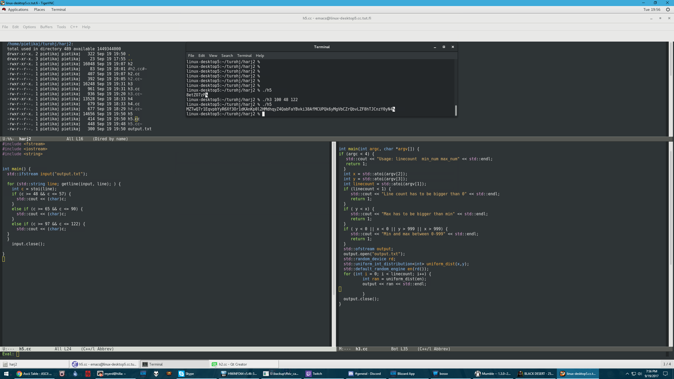Open the Places dropdown in GNOME bar
The image size is (674, 379).
[x=39, y=9]
